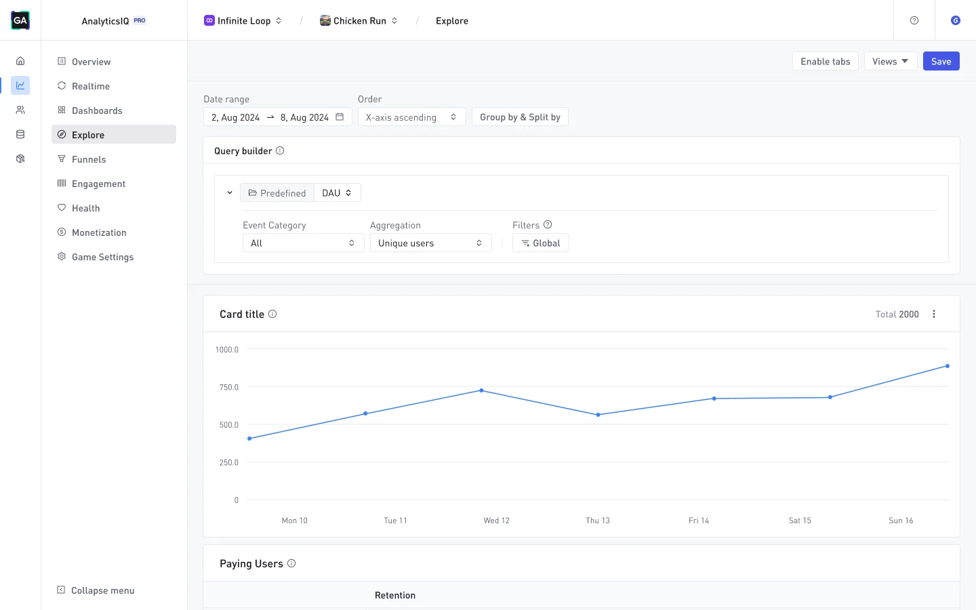Click the start date 2, Aug 2024
Viewport: 976px width, 610px height.
point(235,117)
